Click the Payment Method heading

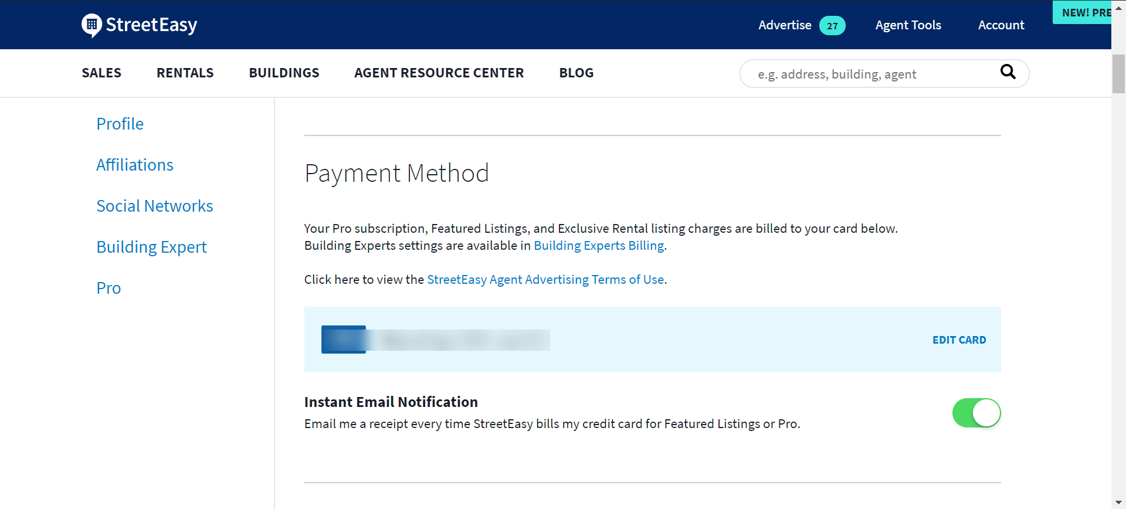396,174
